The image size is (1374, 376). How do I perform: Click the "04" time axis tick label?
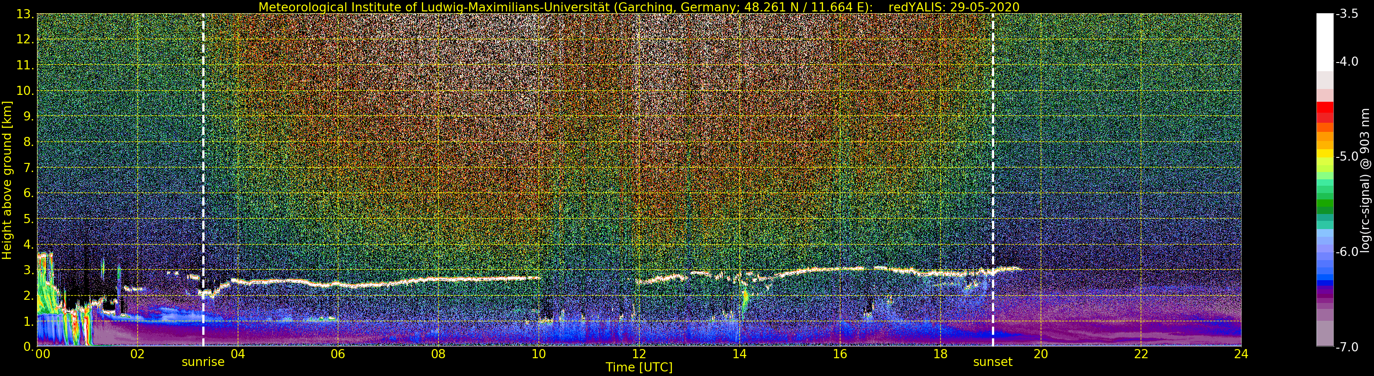(x=237, y=354)
